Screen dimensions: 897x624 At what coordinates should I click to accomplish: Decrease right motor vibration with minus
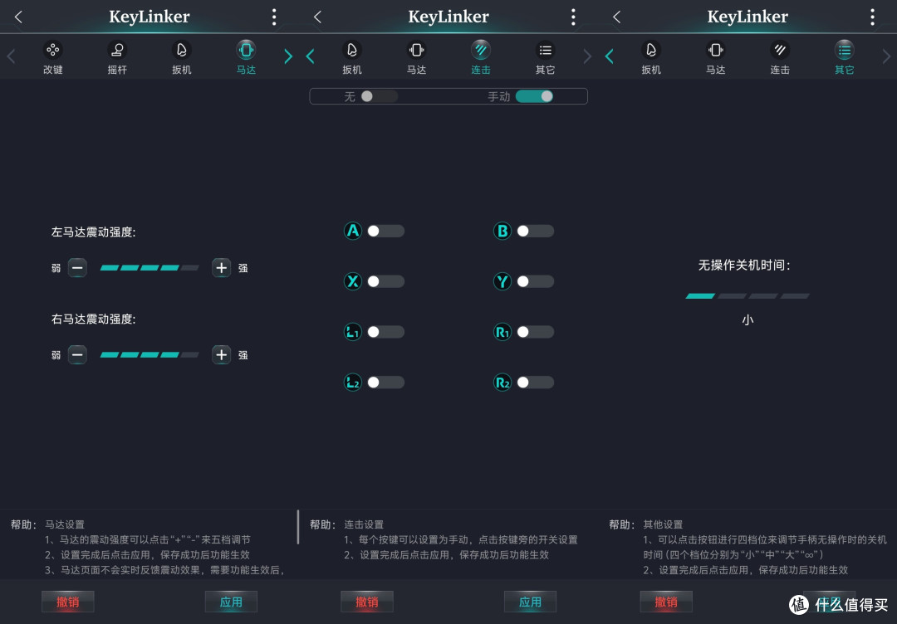click(77, 355)
